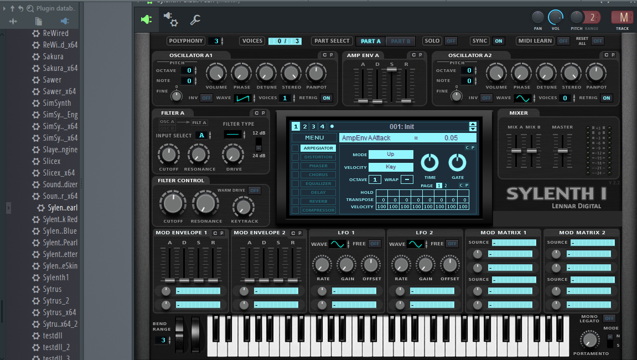The width and height of the screenshot is (637, 360).
Task: Open the display MENU
Action: coord(314,137)
